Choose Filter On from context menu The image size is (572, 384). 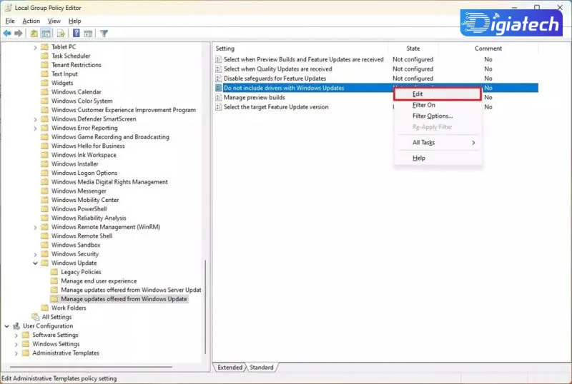[438, 105]
